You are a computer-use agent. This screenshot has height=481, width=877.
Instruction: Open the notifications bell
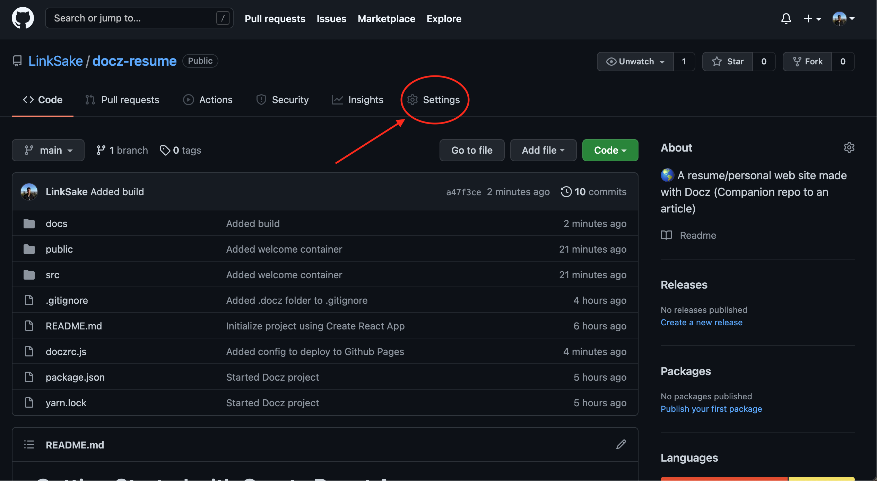tap(786, 18)
